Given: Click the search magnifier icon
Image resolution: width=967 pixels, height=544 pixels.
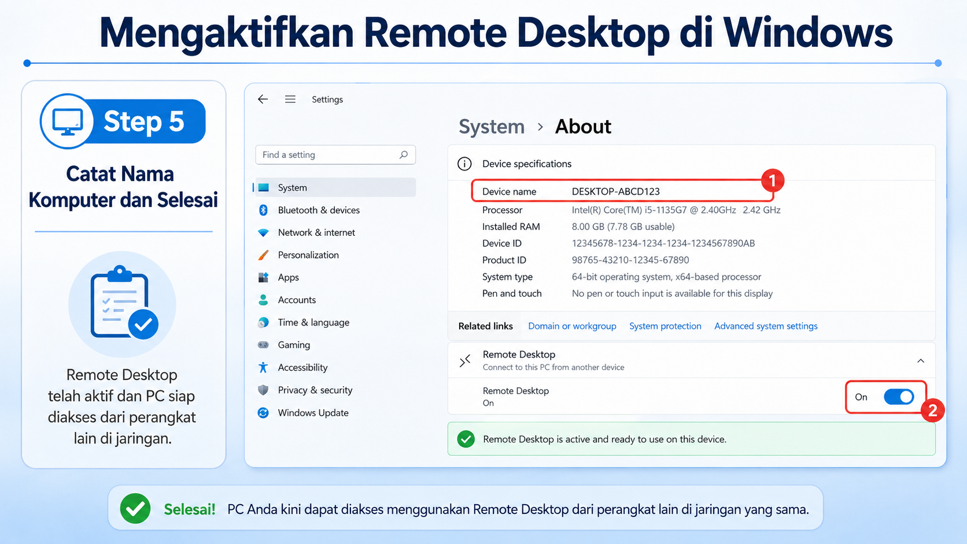Looking at the screenshot, I should point(404,155).
